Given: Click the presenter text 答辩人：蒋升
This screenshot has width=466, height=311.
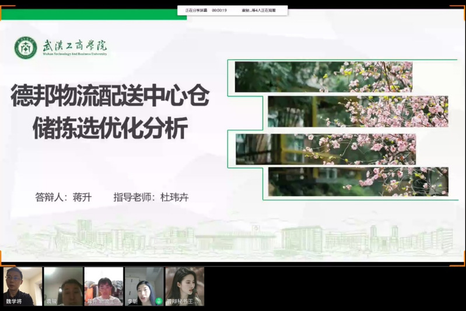Looking at the screenshot, I should (x=64, y=197).
